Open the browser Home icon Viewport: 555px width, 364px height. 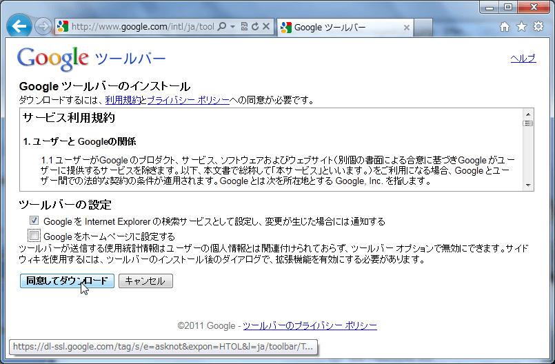tap(505, 27)
